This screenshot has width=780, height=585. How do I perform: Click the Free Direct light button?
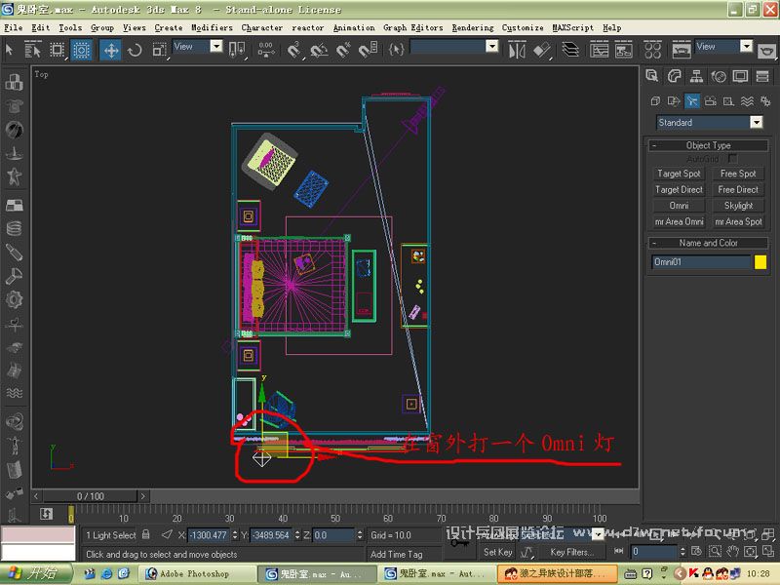click(x=738, y=189)
